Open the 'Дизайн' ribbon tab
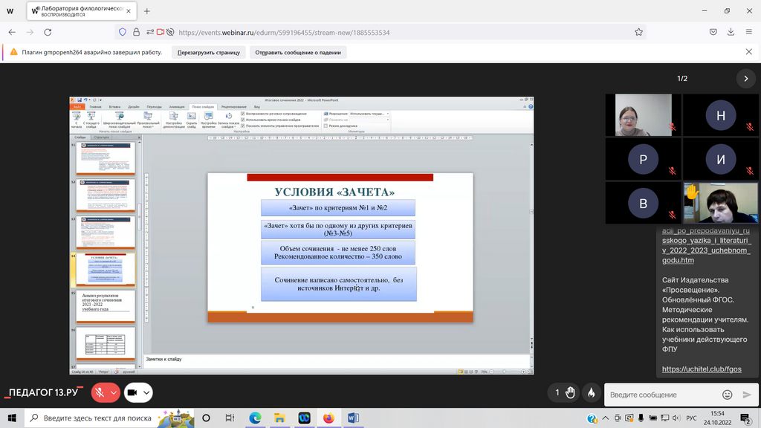Viewport: 761px width, 428px height. pos(134,107)
